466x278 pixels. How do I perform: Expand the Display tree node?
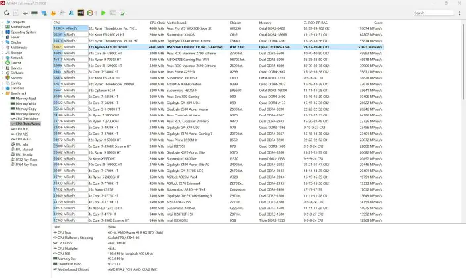click(3, 42)
